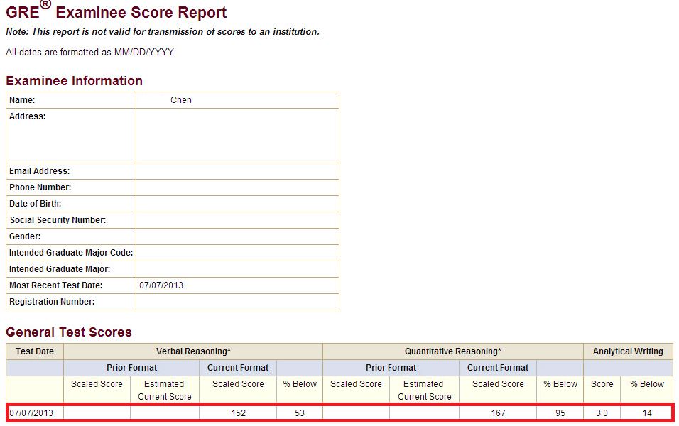
Task: Click Current Format under Verbal Reasoning
Action: tap(238, 368)
